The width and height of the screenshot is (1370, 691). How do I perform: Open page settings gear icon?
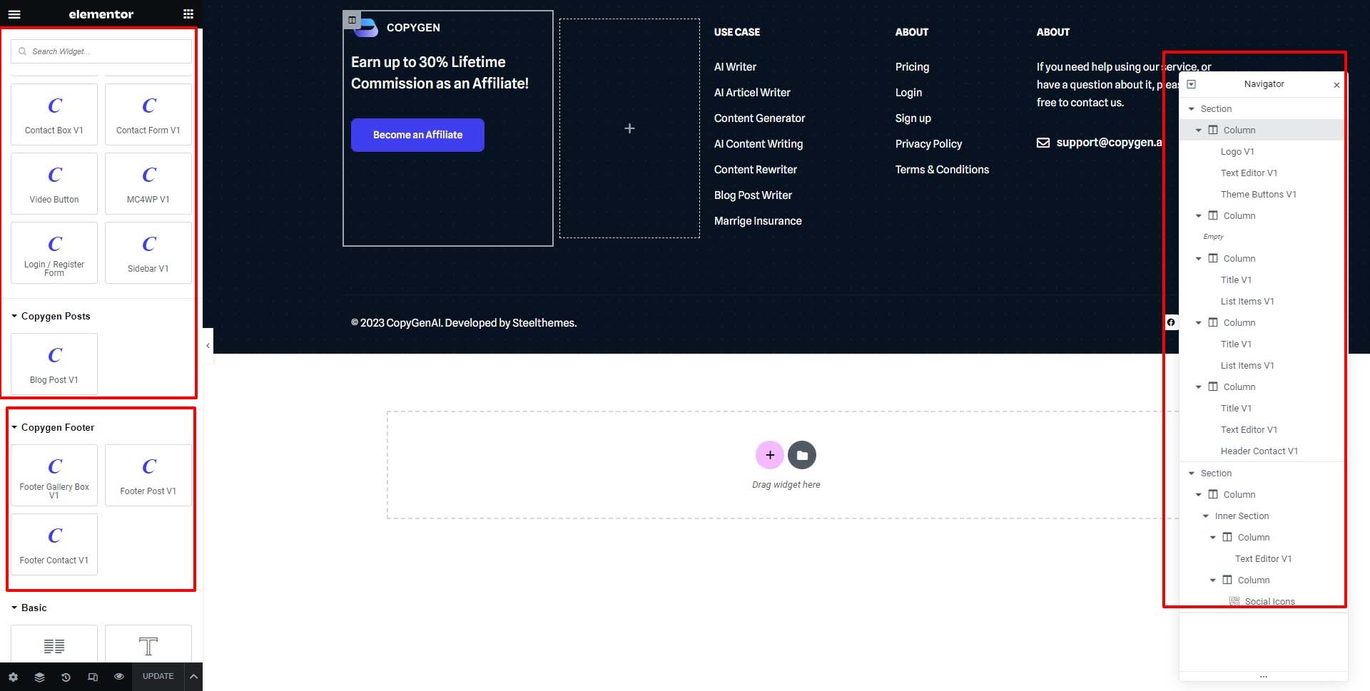[x=13, y=677]
